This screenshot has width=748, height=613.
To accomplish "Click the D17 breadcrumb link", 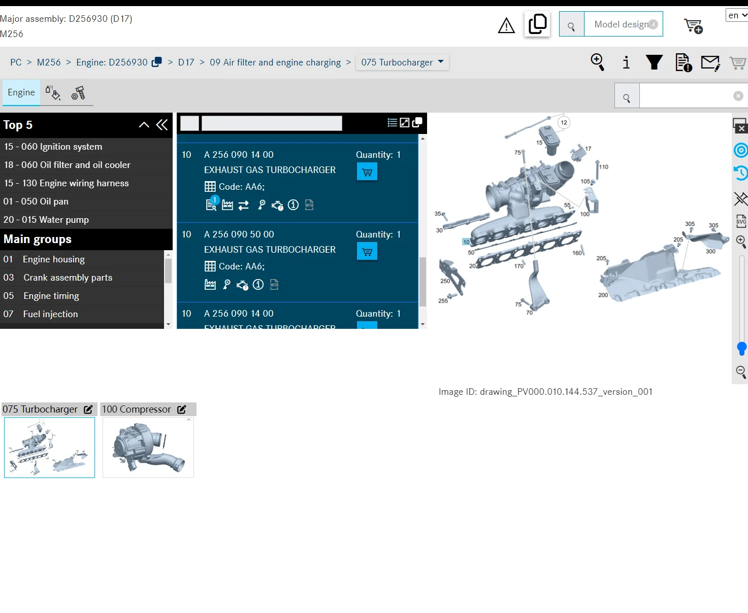I will click(186, 62).
